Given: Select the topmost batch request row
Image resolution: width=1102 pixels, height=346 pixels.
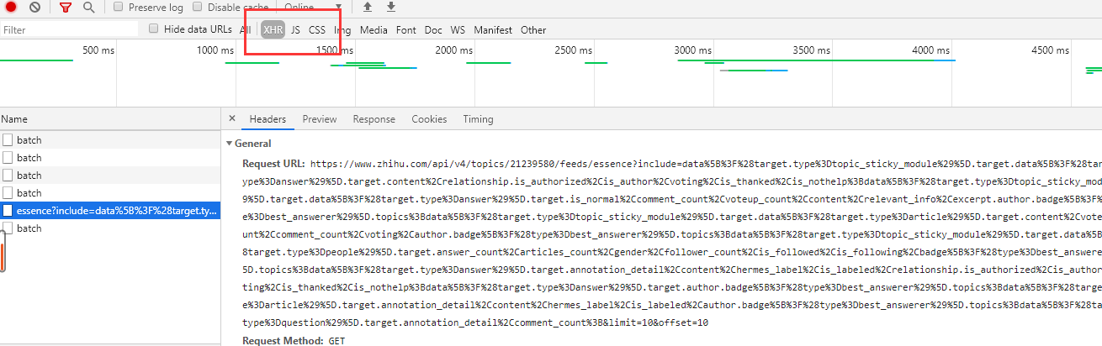Looking at the screenshot, I should [x=110, y=140].
